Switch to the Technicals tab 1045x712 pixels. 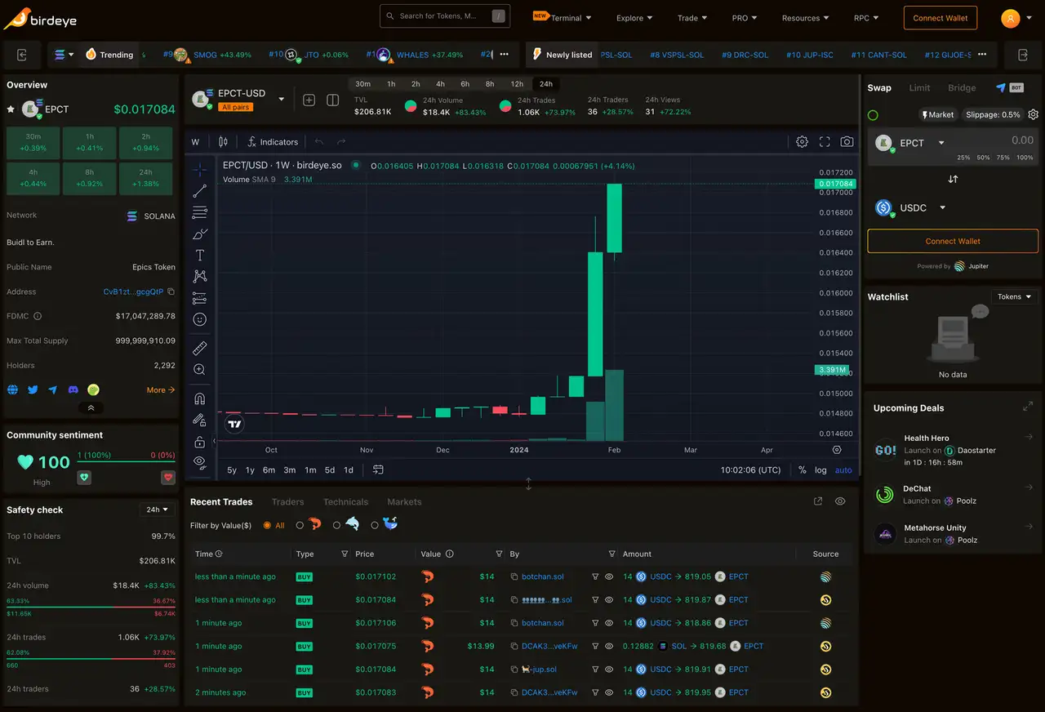click(x=345, y=501)
